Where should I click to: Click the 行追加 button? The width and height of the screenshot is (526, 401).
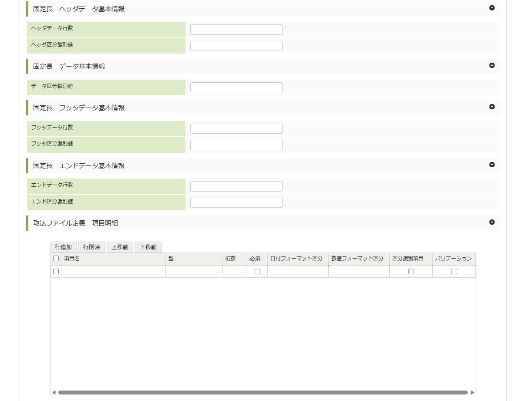(x=63, y=247)
